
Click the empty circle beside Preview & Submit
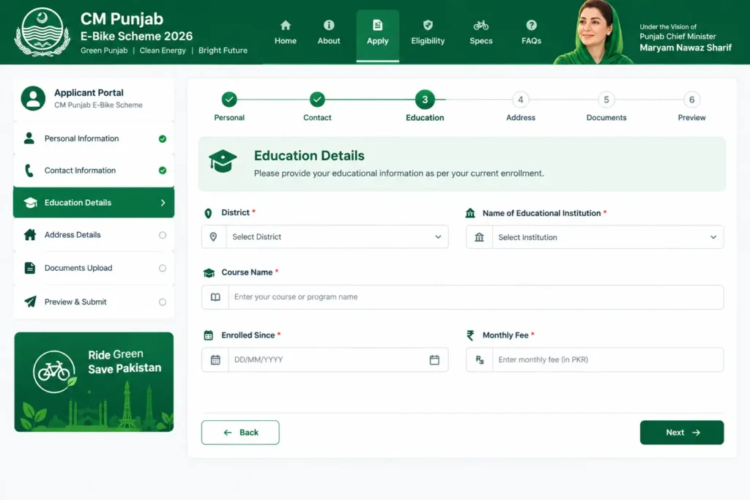point(163,302)
